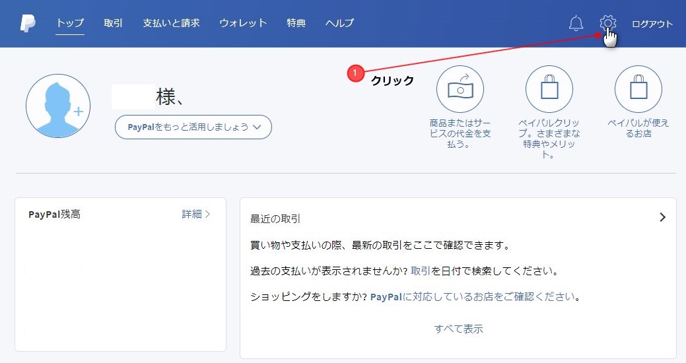Open the PayPal Clip shopping bag icon
The height and width of the screenshot is (363, 686).
(549, 89)
